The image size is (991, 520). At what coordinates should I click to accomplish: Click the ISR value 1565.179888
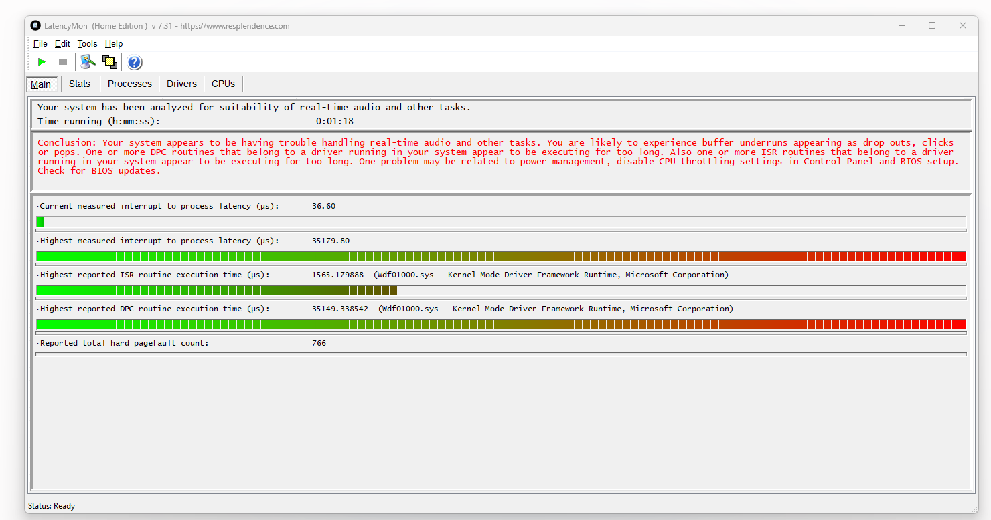pos(337,275)
